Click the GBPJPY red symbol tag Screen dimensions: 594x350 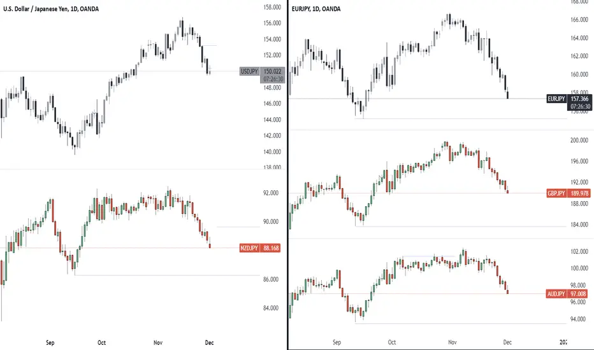click(556, 193)
